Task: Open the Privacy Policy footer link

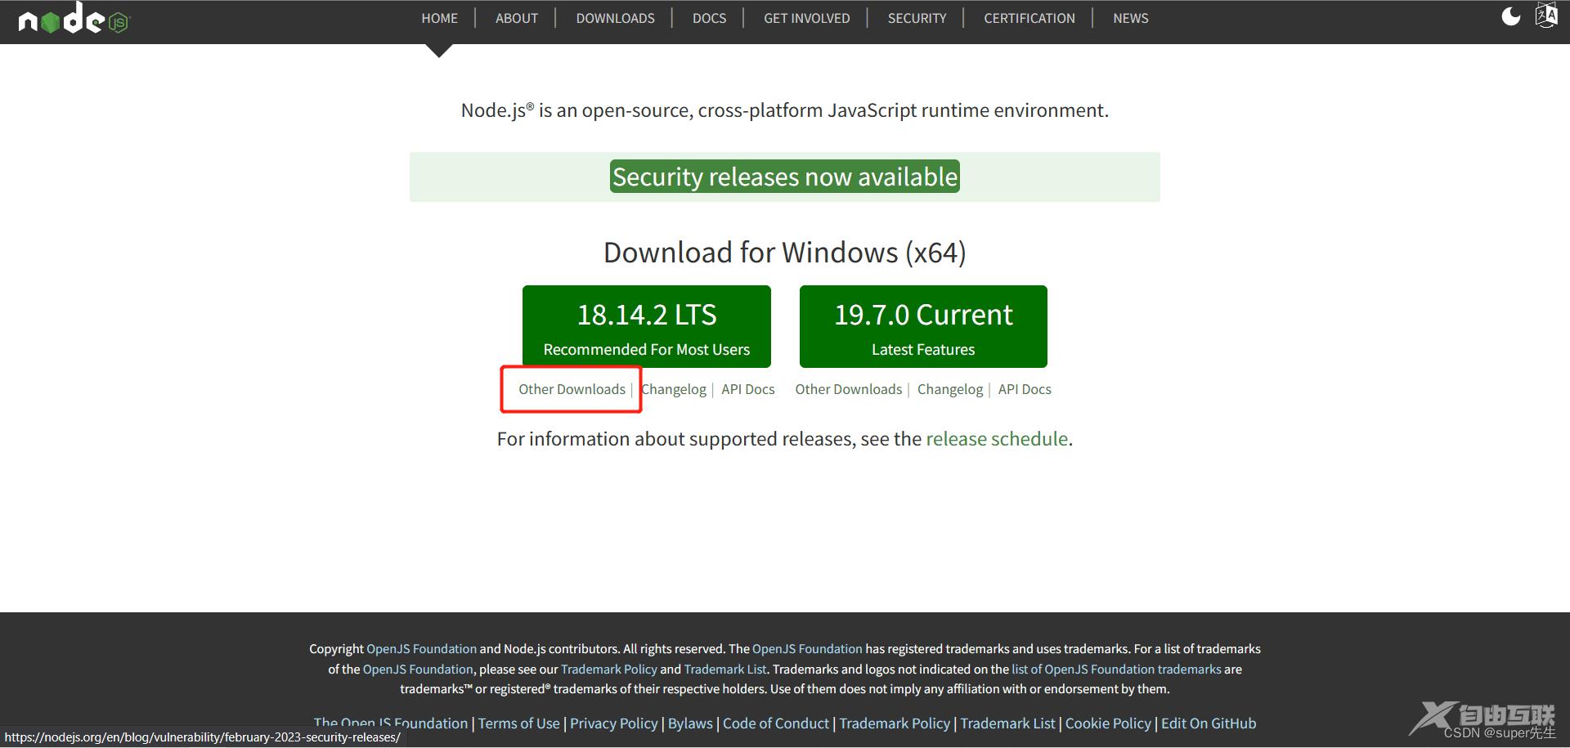Action: [613, 723]
